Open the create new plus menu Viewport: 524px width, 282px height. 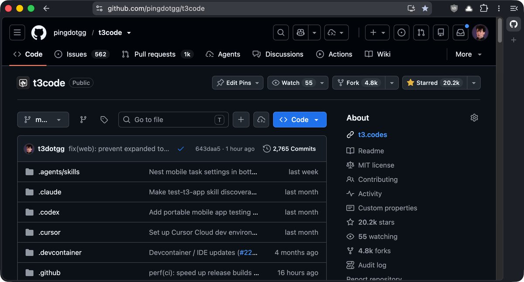pos(377,32)
